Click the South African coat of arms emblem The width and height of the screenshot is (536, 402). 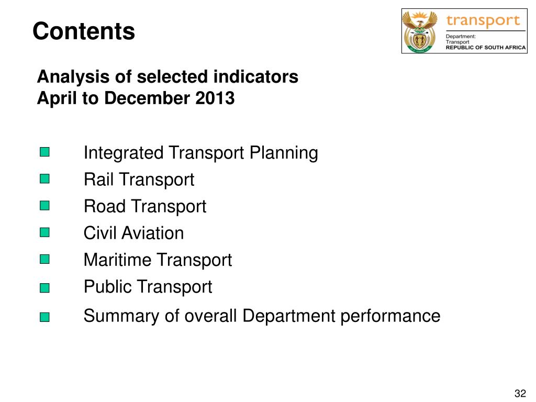tap(420, 31)
